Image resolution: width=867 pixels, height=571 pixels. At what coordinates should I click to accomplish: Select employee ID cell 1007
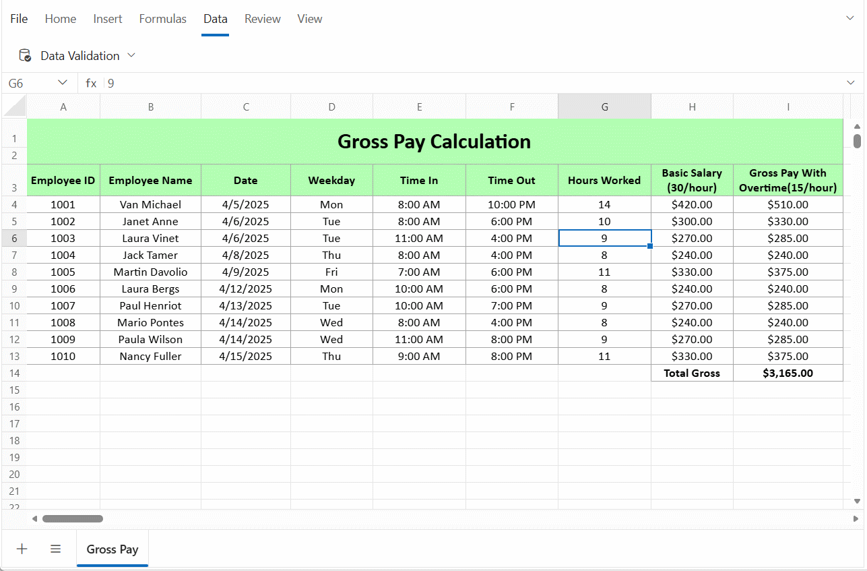point(63,305)
